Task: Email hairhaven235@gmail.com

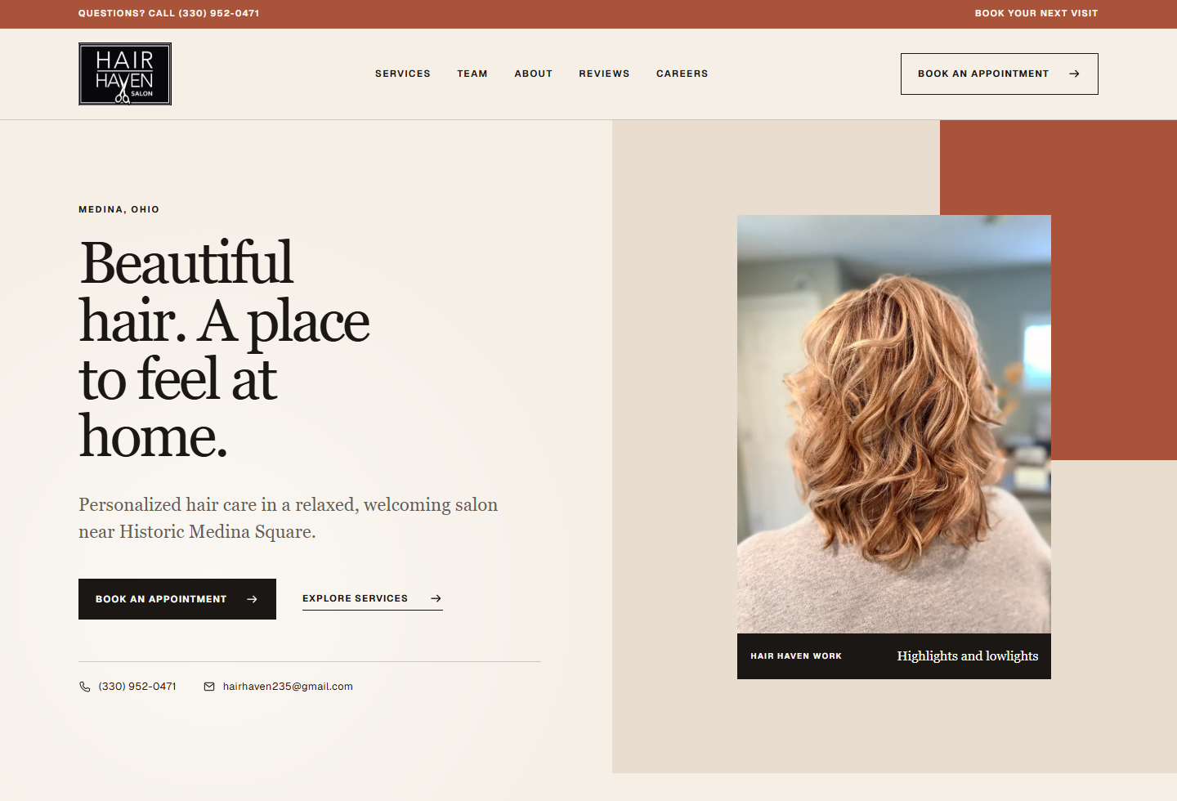Action: click(x=278, y=687)
